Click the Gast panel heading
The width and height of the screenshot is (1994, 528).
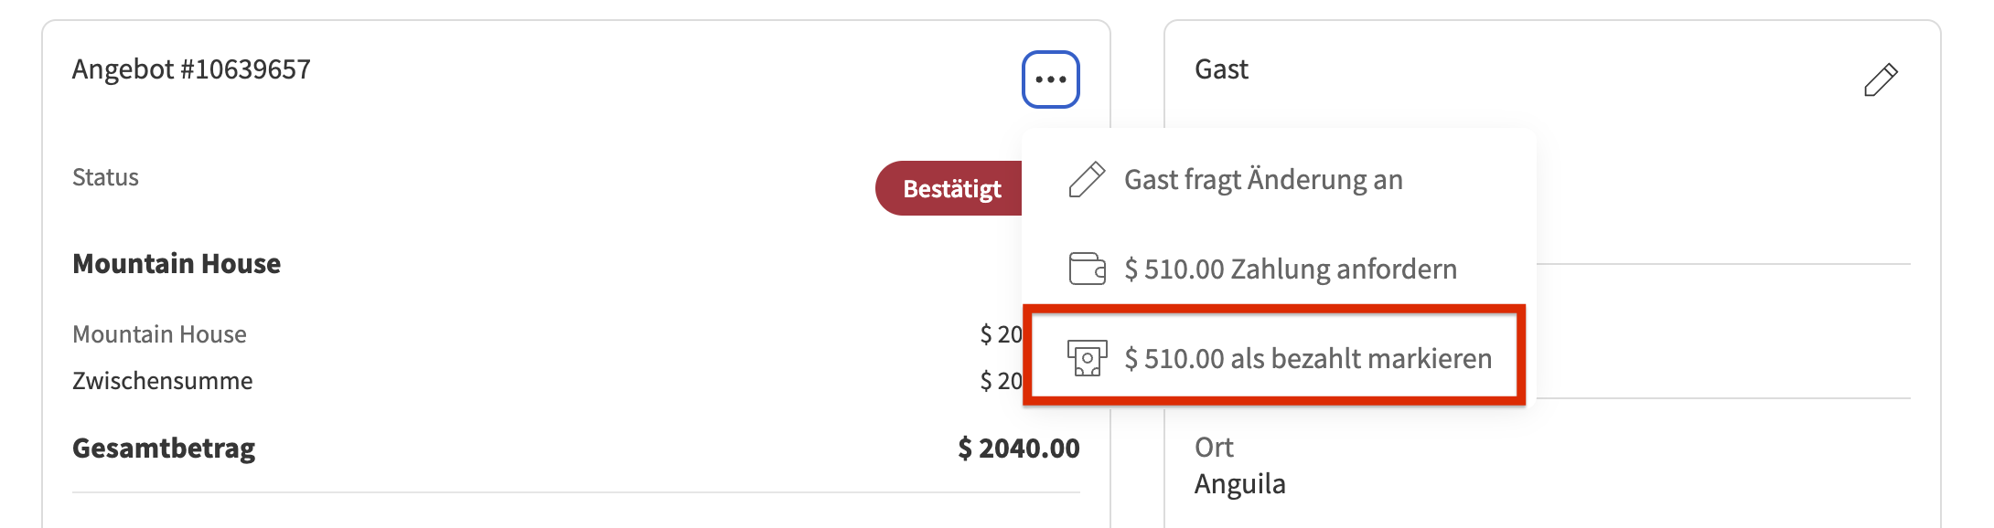(x=1221, y=69)
